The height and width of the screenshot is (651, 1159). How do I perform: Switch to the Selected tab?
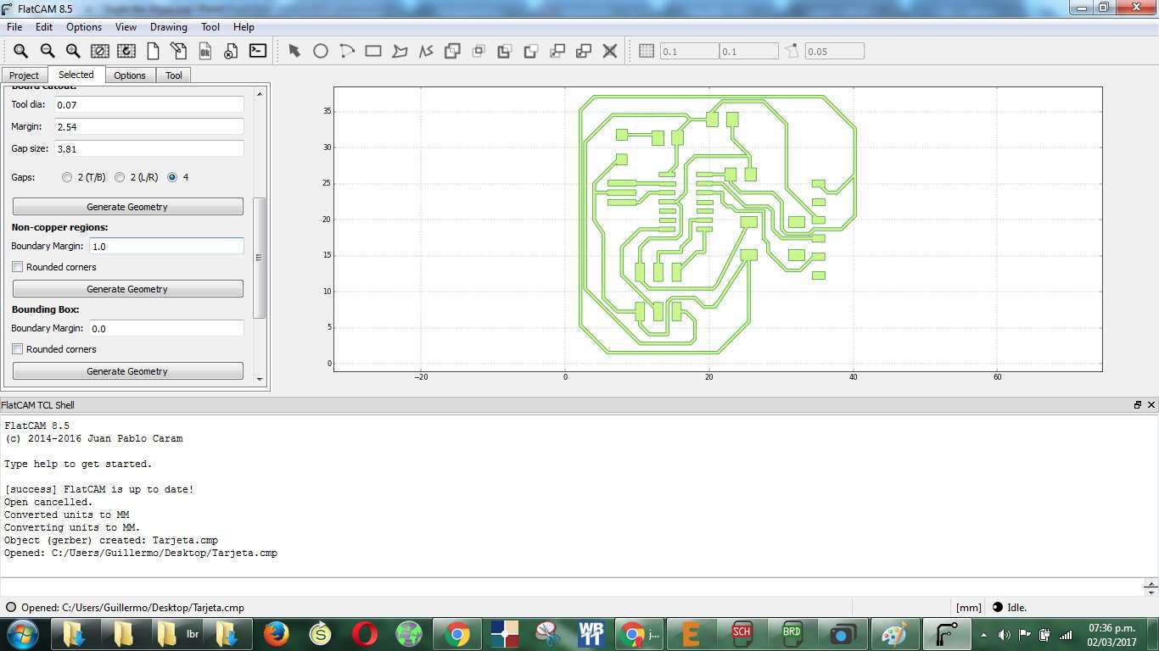76,75
